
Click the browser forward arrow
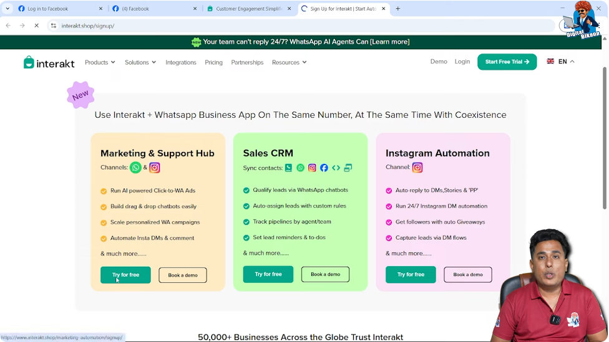[x=22, y=26]
